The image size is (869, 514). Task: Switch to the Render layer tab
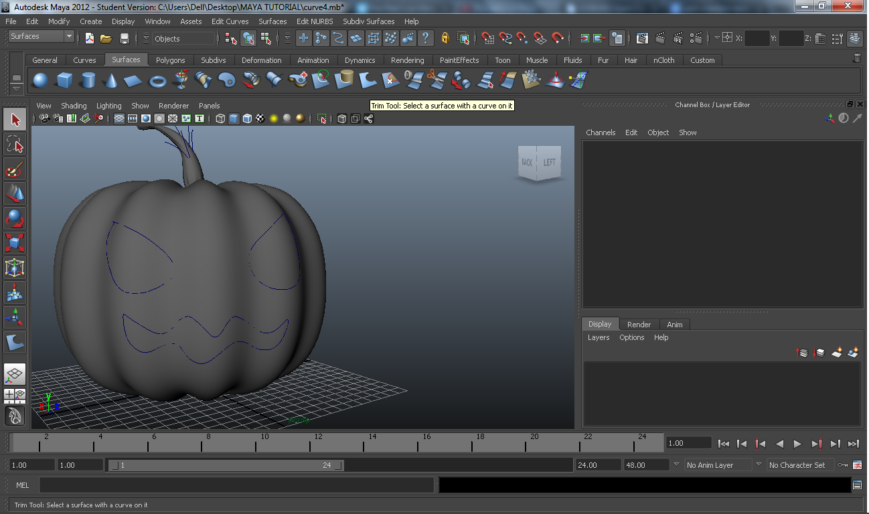pyautogui.click(x=639, y=325)
